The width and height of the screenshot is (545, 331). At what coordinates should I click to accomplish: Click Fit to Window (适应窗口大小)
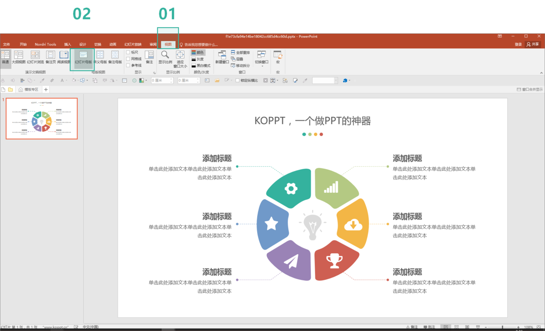click(180, 59)
